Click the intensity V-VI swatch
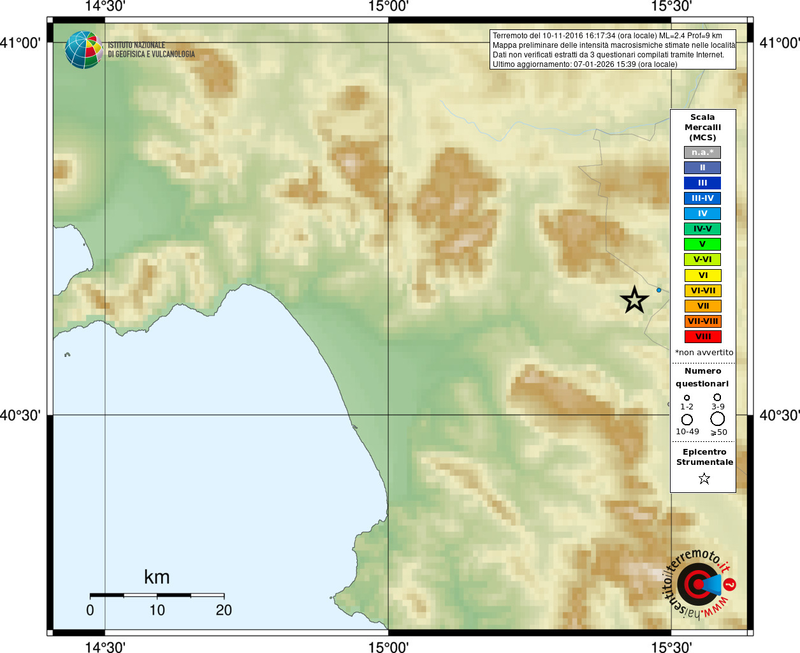Image resolution: width=800 pixels, height=653 pixels. pyautogui.click(x=702, y=260)
